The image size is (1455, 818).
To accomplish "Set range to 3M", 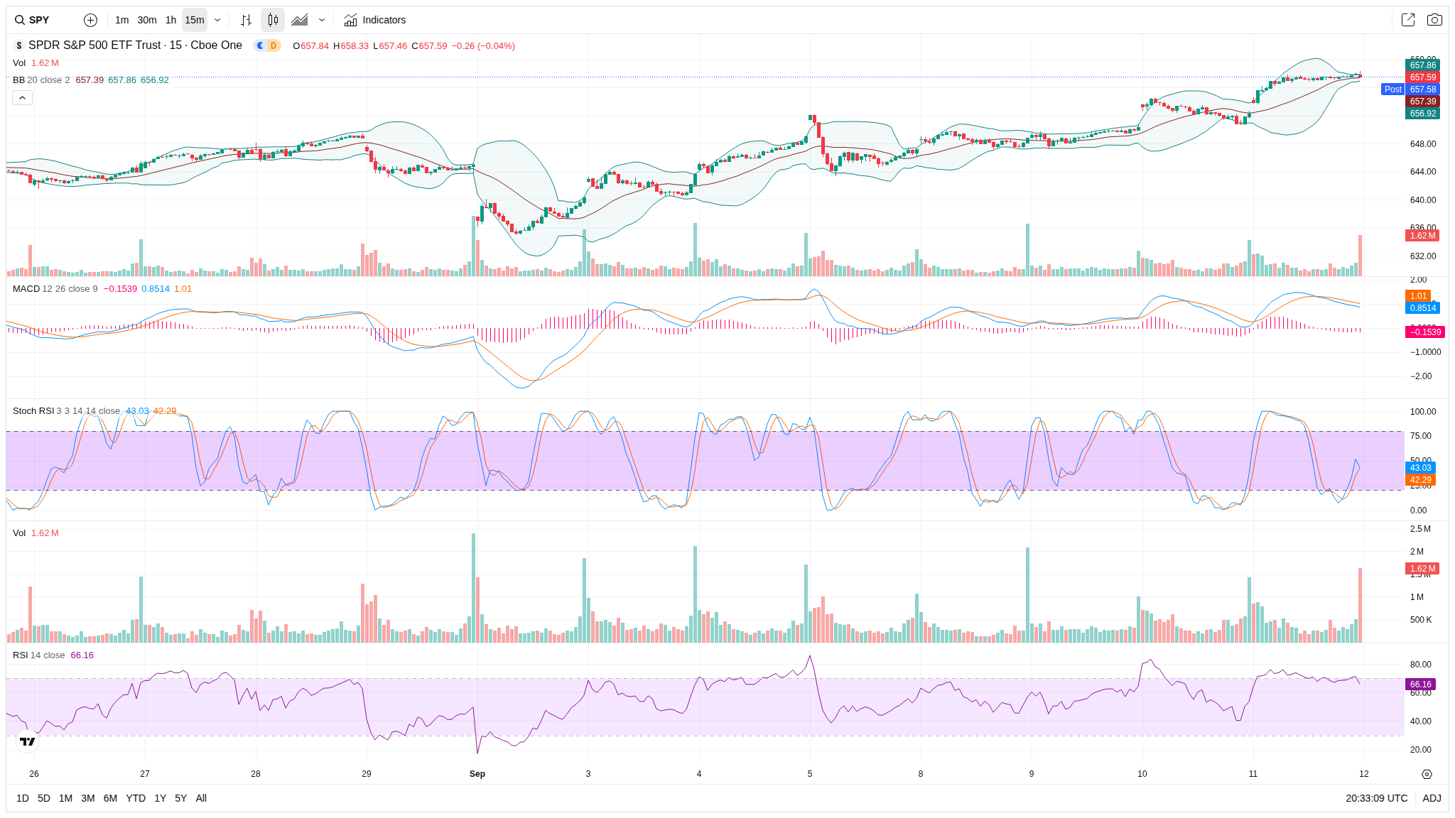I will point(88,798).
